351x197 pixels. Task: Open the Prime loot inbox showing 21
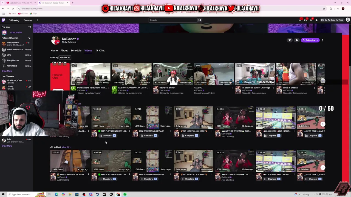click(x=300, y=20)
